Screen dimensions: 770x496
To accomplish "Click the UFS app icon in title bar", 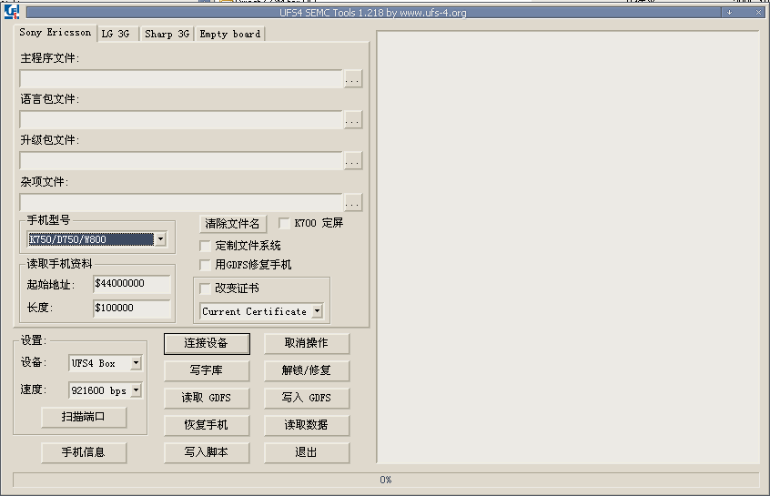I will pyautogui.click(x=12, y=12).
